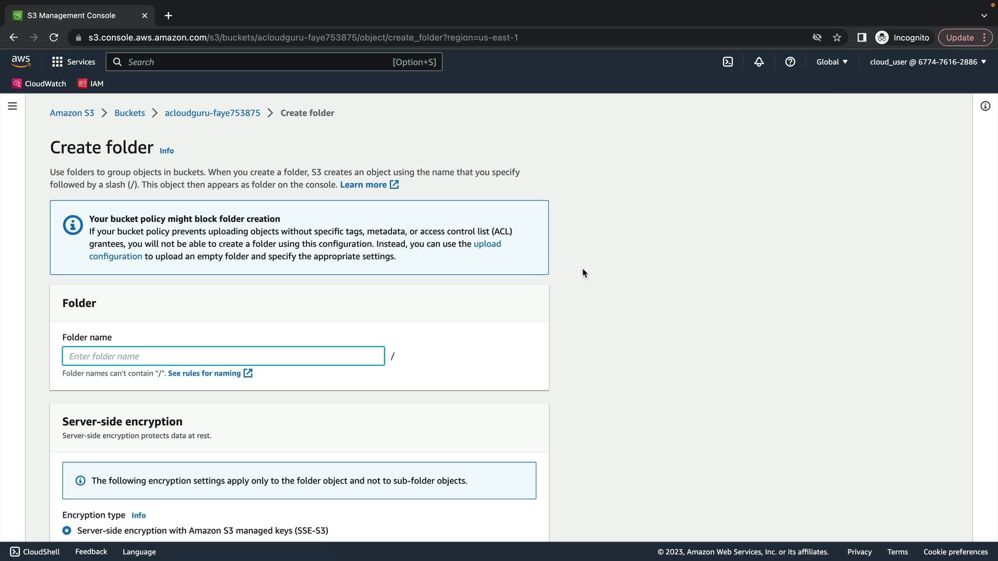The height and width of the screenshot is (561, 998).
Task: Click the AWS logo home icon
Action: click(x=21, y=62)
